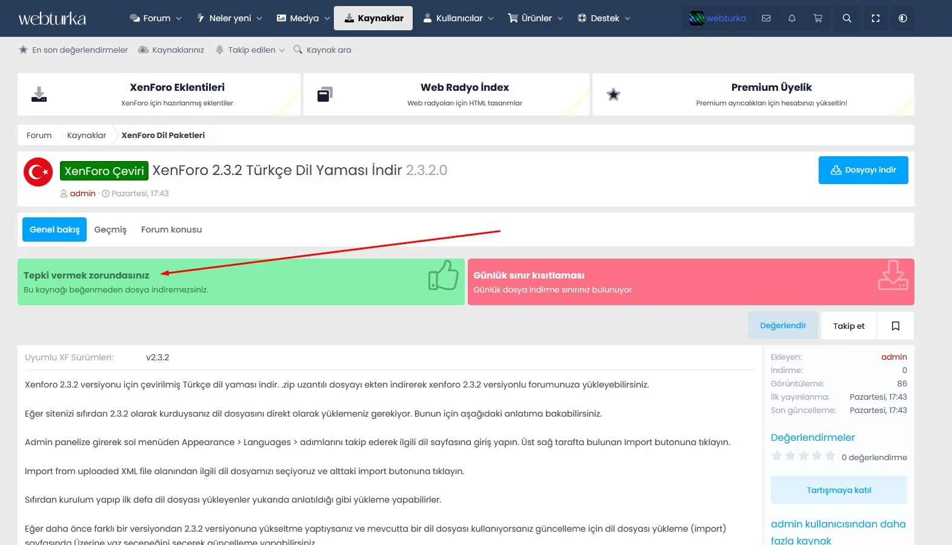The width and height of the screenshot is (952, 545).
Task: Open the Destek nav item
Action: pyautogui.click(x=598, y=18)
